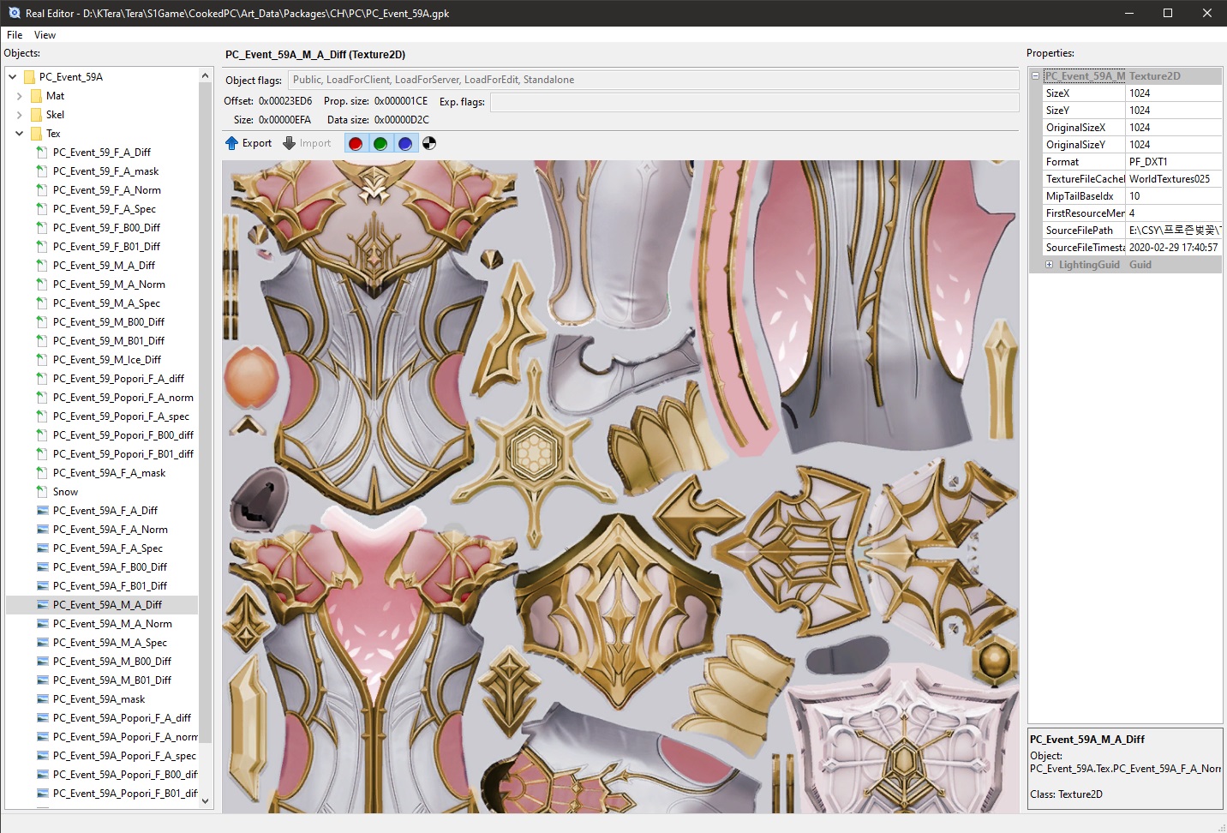Click icon of PC_Event_59_M_Ice_Diff
The image size is (1227, 833).
point(42,360)
